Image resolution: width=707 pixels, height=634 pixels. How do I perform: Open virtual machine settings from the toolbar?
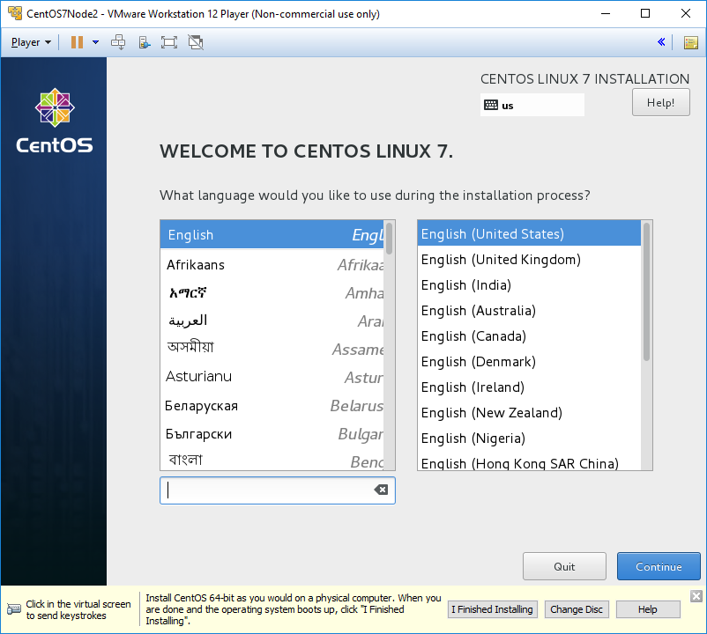[143, 41]
